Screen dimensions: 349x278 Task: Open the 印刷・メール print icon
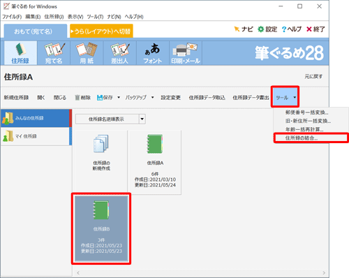coord(186,53)
